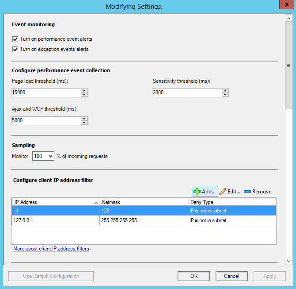Sort list by IP Address column header

point(55,202)
